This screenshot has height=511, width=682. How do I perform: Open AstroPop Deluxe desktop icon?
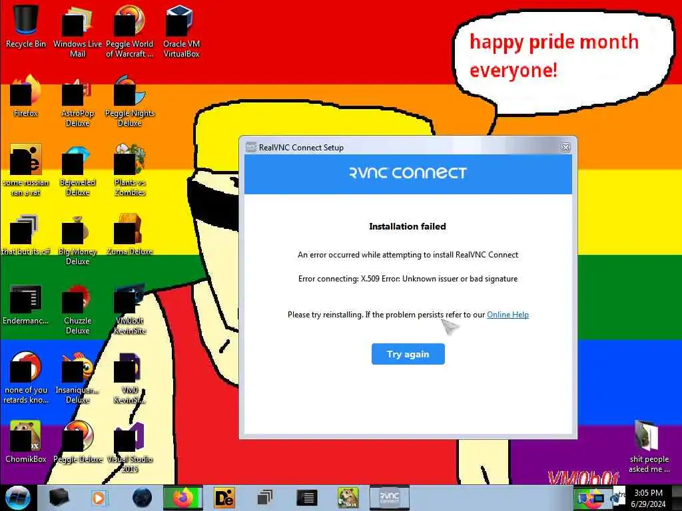click(x=77, y=101)
